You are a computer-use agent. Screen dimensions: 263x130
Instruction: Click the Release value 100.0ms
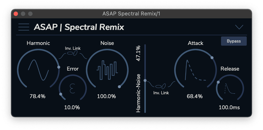click(x=229, y=107)
